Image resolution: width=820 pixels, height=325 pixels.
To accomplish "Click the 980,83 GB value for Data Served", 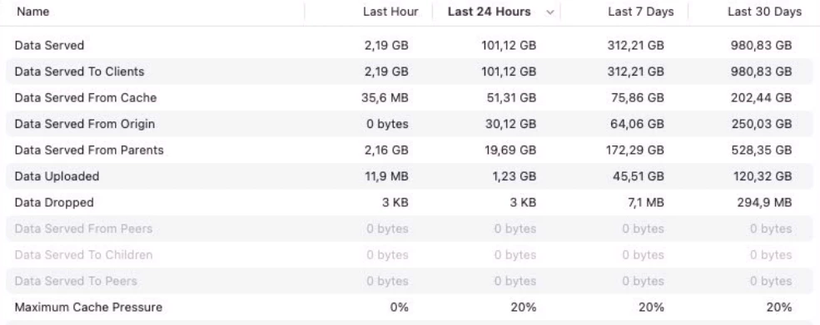I will click(762, 46).
